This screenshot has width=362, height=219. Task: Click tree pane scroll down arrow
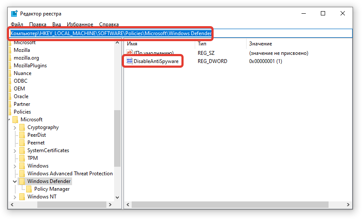coord(117,198)
